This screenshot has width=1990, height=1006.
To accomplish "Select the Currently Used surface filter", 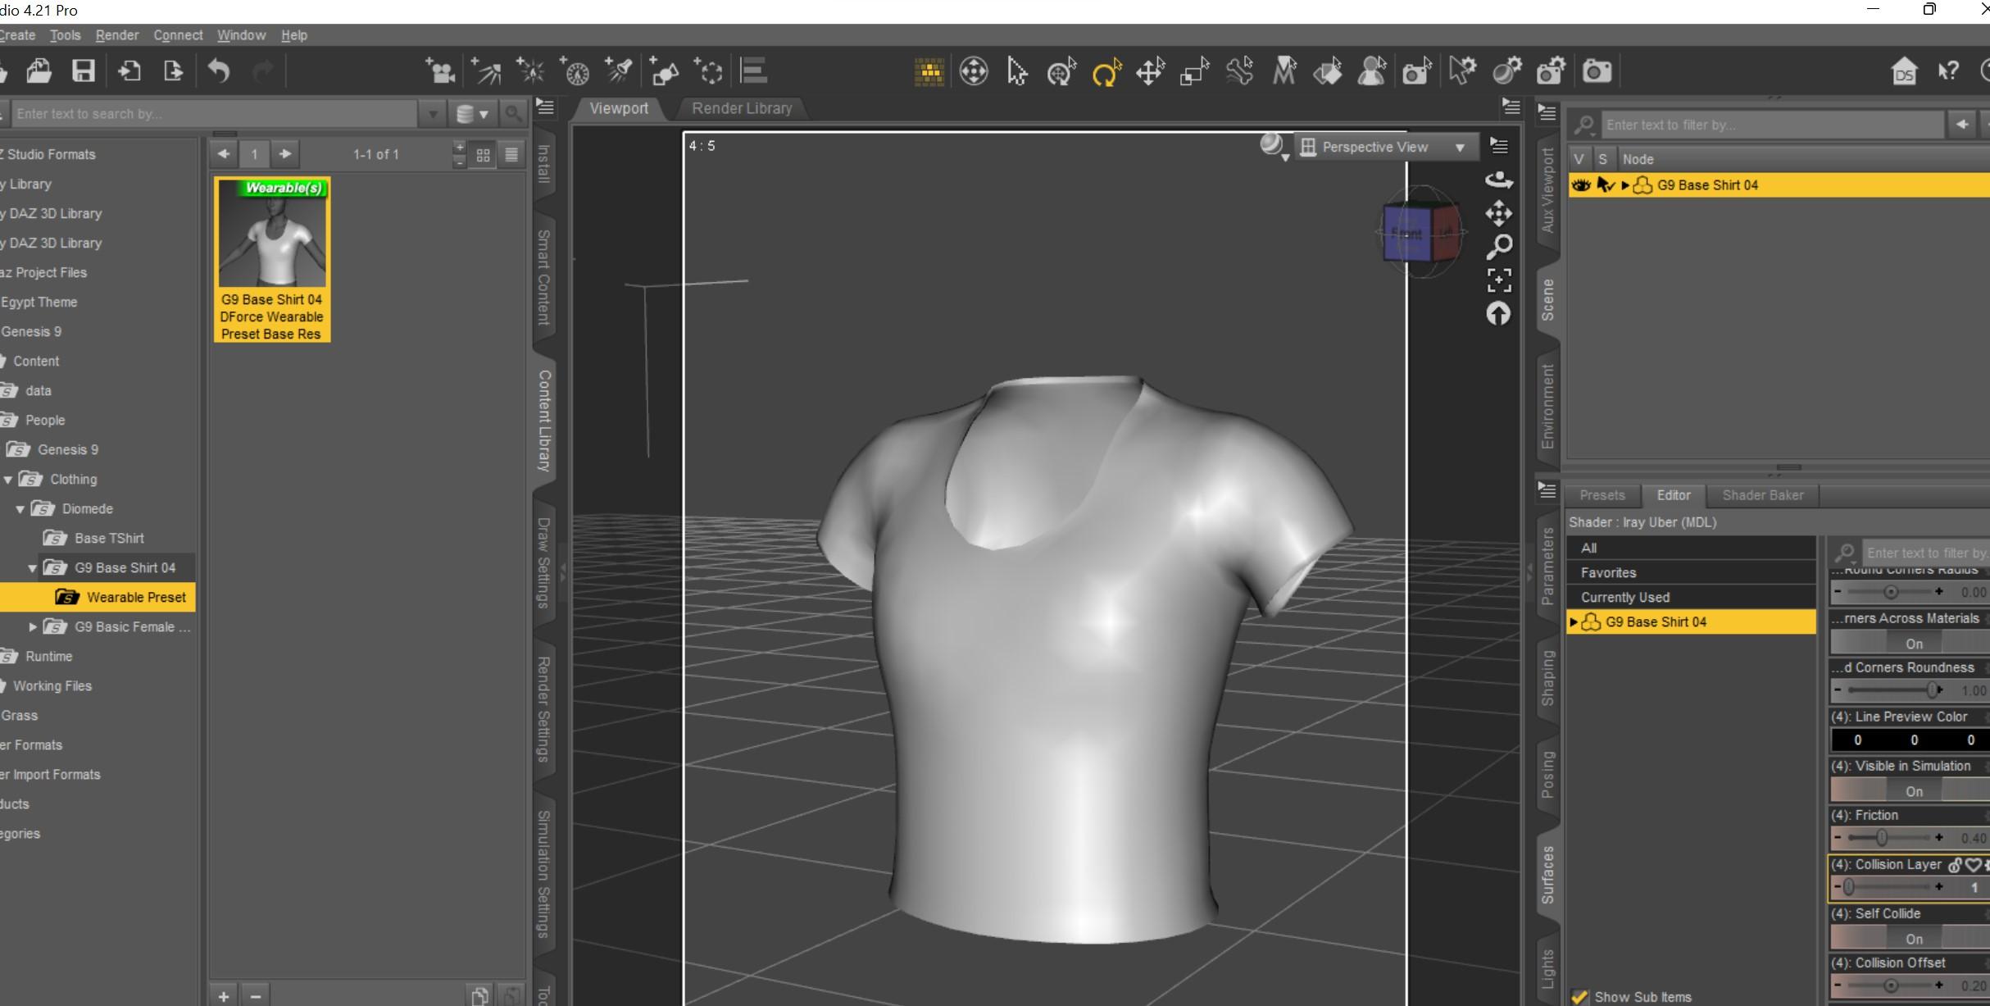I will click(x=1624, y=597).
